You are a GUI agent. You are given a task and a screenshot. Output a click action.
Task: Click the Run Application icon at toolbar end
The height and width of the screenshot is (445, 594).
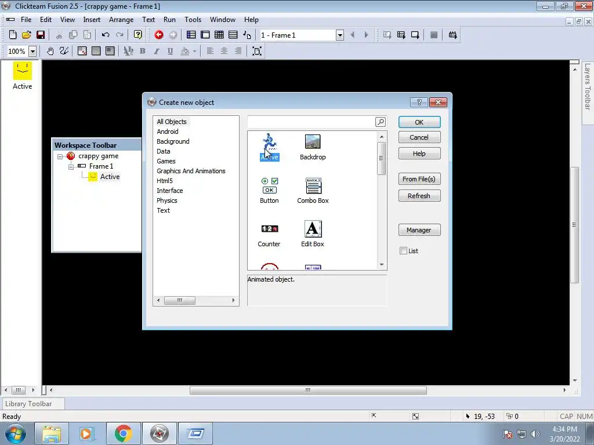[x=452, y=35]
